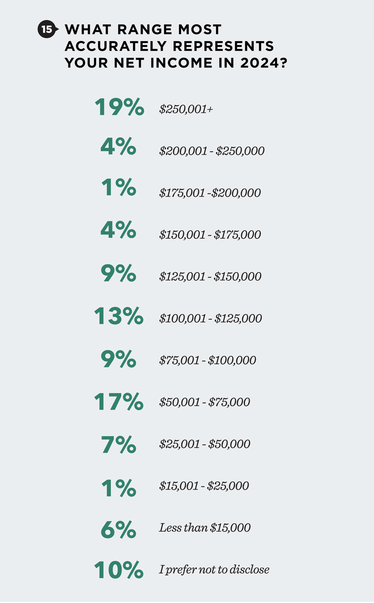This screenshot has height=603, width=374.
Task: Click the 17% figure
Action: click(119, 402)
